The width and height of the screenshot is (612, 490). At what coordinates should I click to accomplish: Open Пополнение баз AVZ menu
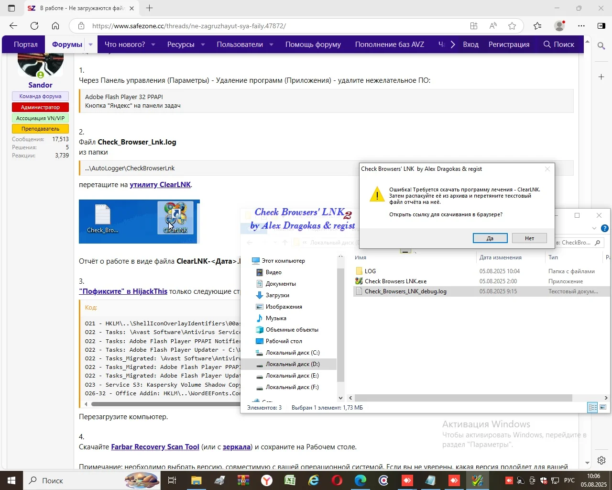click(390, 45)
